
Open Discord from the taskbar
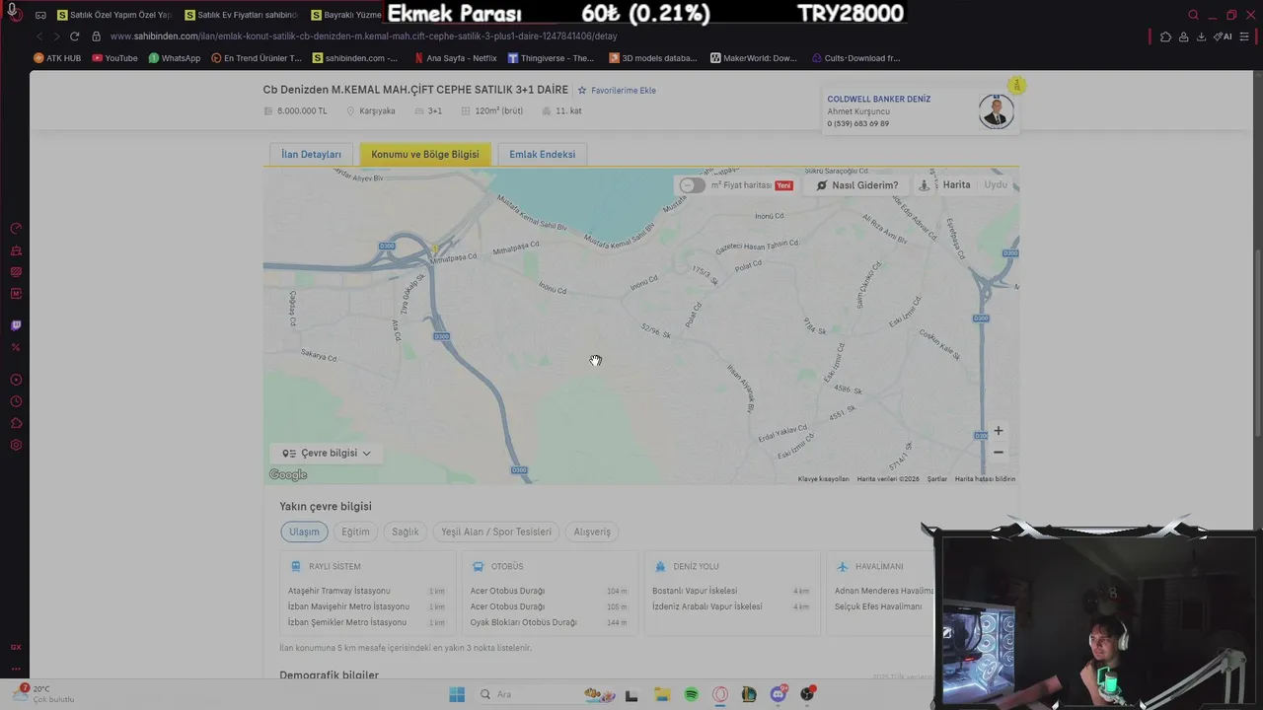(779, 694)
